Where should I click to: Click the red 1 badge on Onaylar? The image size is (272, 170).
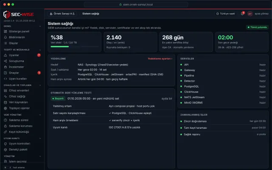point(39,73)
